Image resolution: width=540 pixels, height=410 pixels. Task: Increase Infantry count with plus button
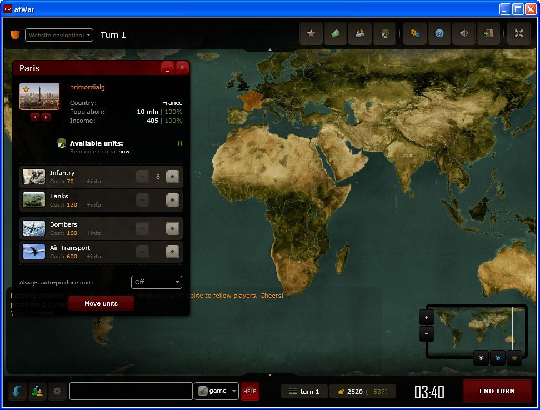[x=173, y=177]
